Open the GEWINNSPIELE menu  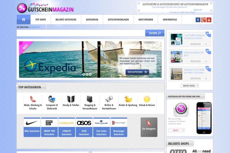coord(170,20)
